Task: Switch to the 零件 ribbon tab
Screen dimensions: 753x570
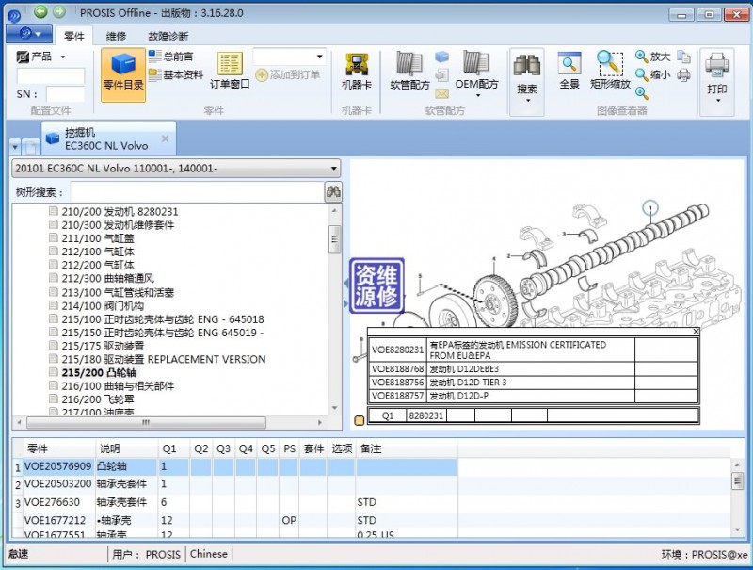Action: (x=73, y=36)
